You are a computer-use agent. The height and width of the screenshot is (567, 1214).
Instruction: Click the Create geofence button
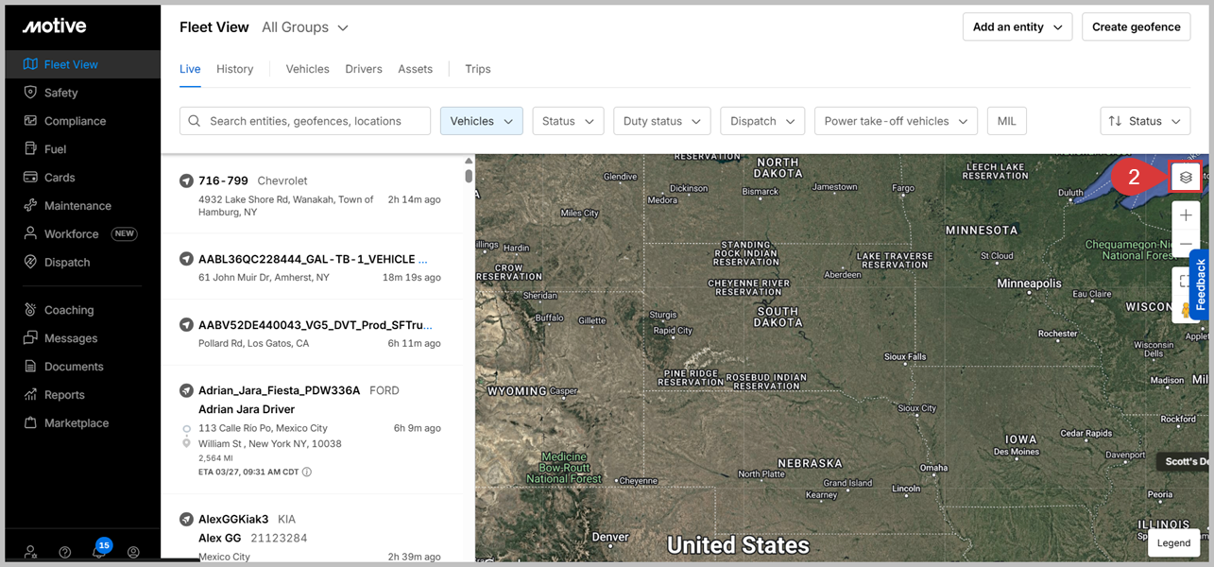pyautogui.click(x=1136, y=27)
